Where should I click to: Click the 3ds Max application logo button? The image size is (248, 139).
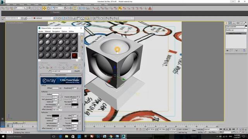coord(3,2)
